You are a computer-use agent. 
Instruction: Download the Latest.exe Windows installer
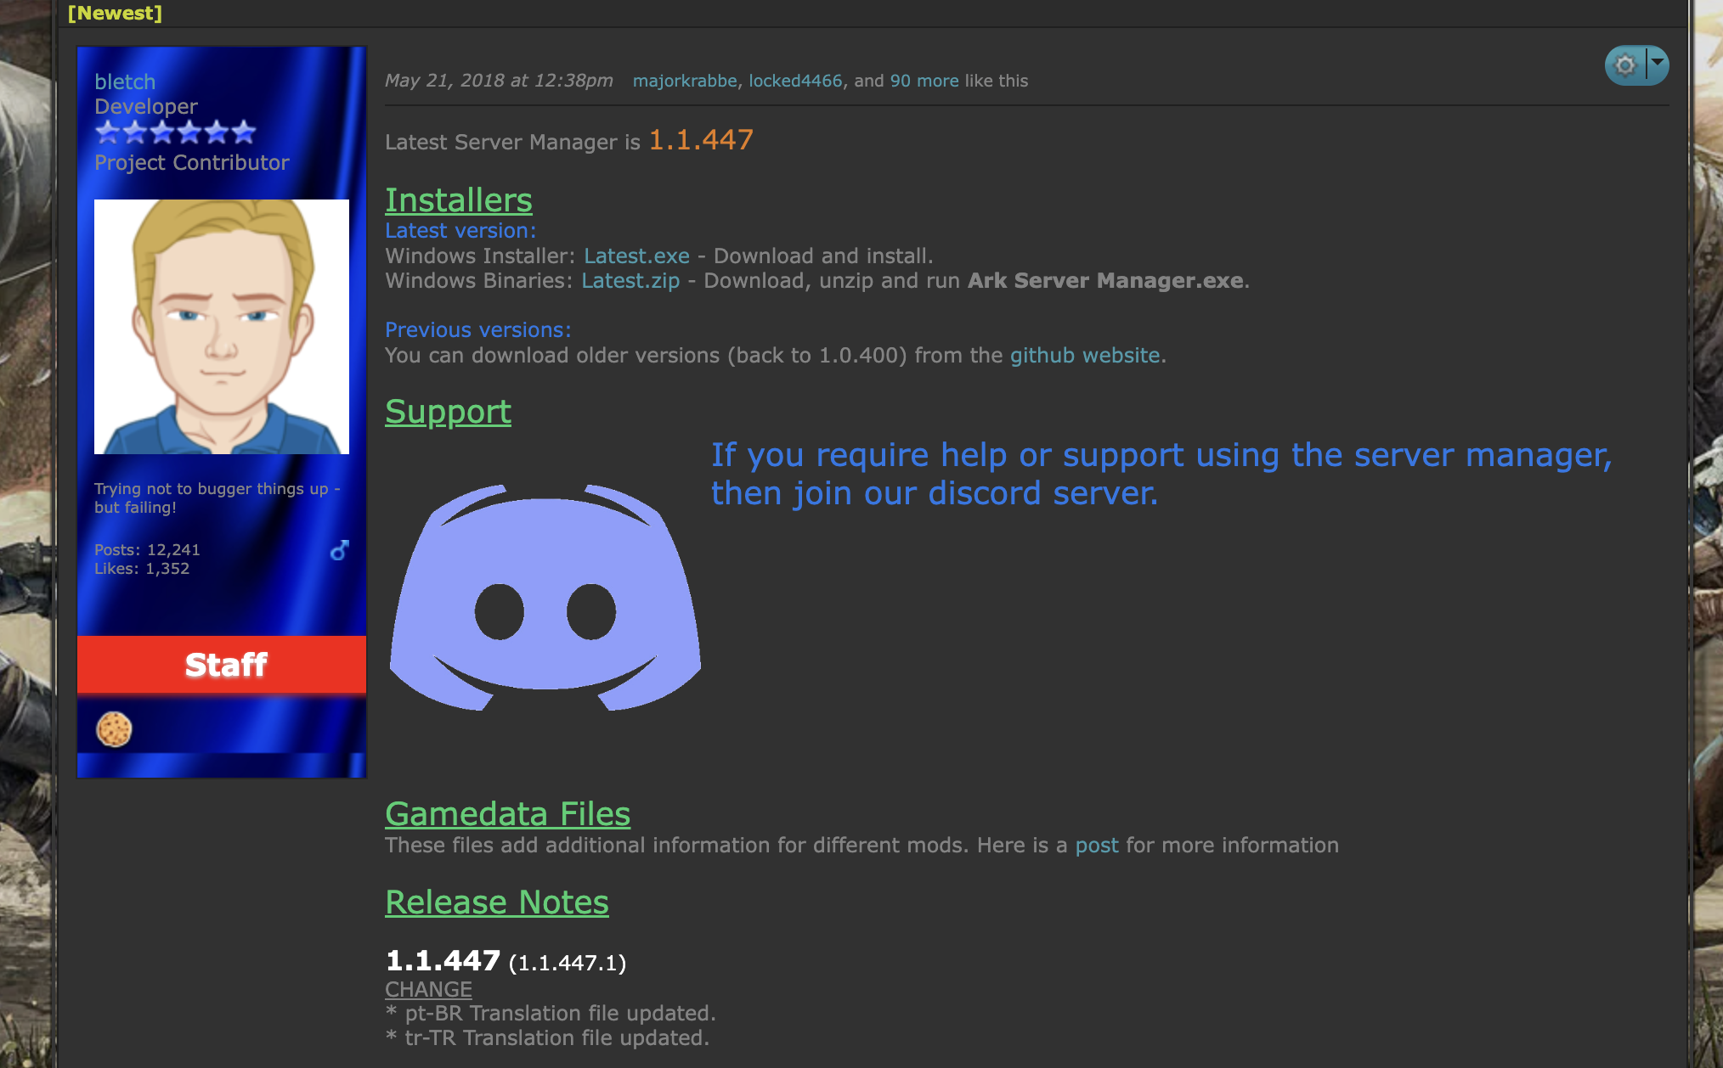click(x=636, y=256)
